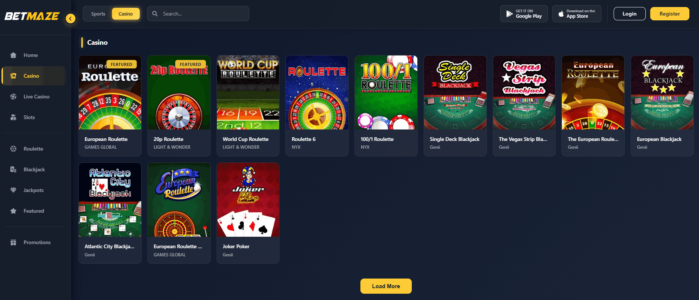The width and height of the screenshot is (699, 300).
Task: Open the Google Play download button
Action: (x=524, y=14)
